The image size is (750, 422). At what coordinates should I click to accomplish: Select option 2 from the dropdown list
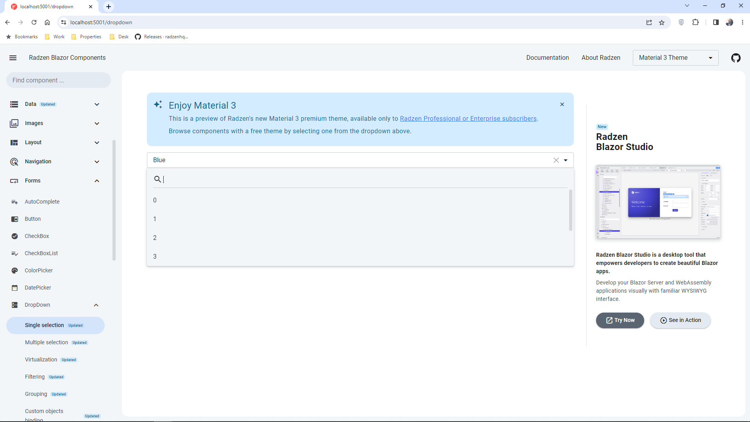click(273, 238)
